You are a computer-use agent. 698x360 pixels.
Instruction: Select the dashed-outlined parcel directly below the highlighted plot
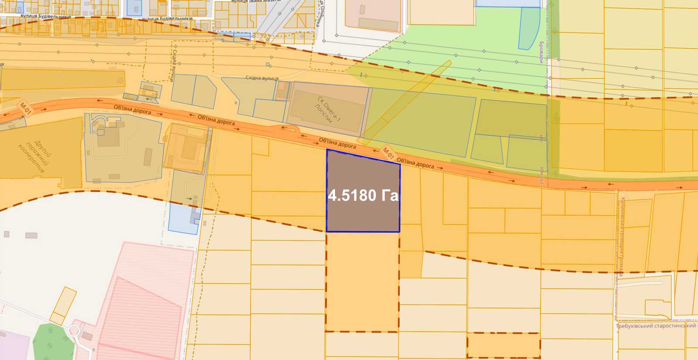pos(362,281)
